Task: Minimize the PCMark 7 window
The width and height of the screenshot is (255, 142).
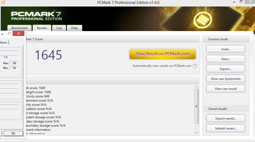Action: pyautogui.click(x=234, y=2)
